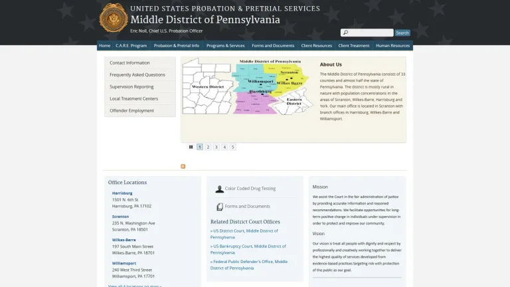Click the magnifier icon in search box

345,33
